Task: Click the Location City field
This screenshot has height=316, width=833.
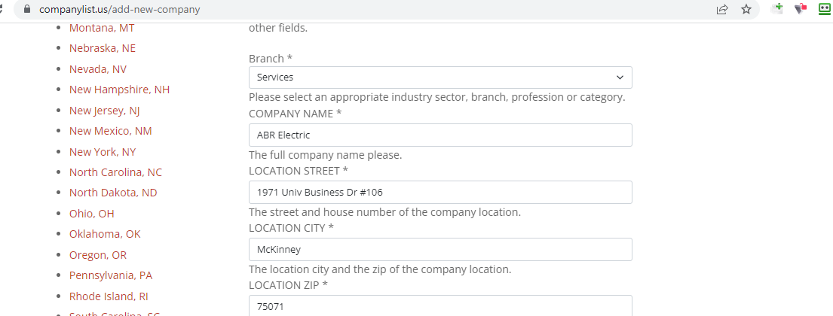Action: (440, 250)
